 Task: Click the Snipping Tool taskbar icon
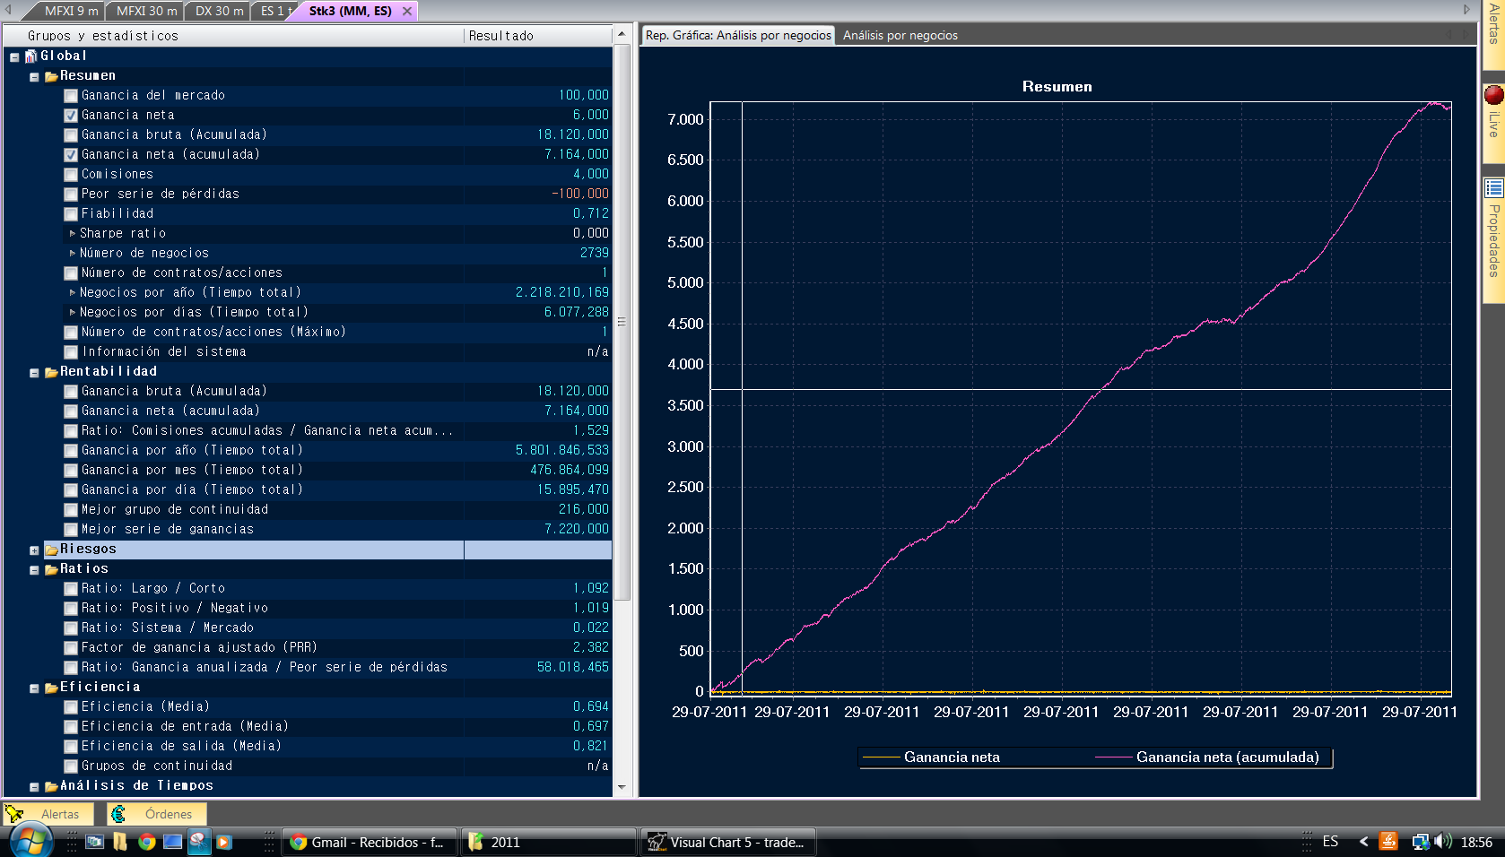198,842
